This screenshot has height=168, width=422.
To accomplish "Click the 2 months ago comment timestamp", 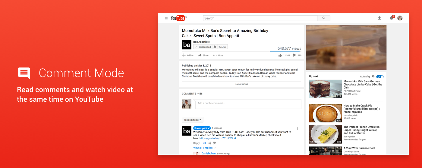I will pyautogui.click(x=223, y=154).
